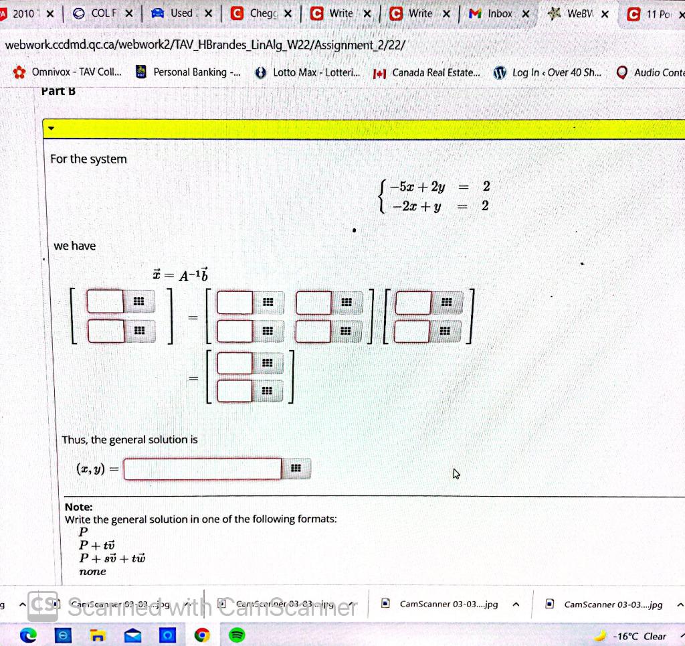This screenshot has width=685, height=646.
Task: Open the Canada Real Estate bookmark
Action: [x=427, y=73]
